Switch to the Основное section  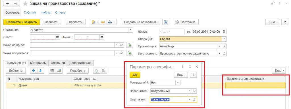(x=12, y=12)
